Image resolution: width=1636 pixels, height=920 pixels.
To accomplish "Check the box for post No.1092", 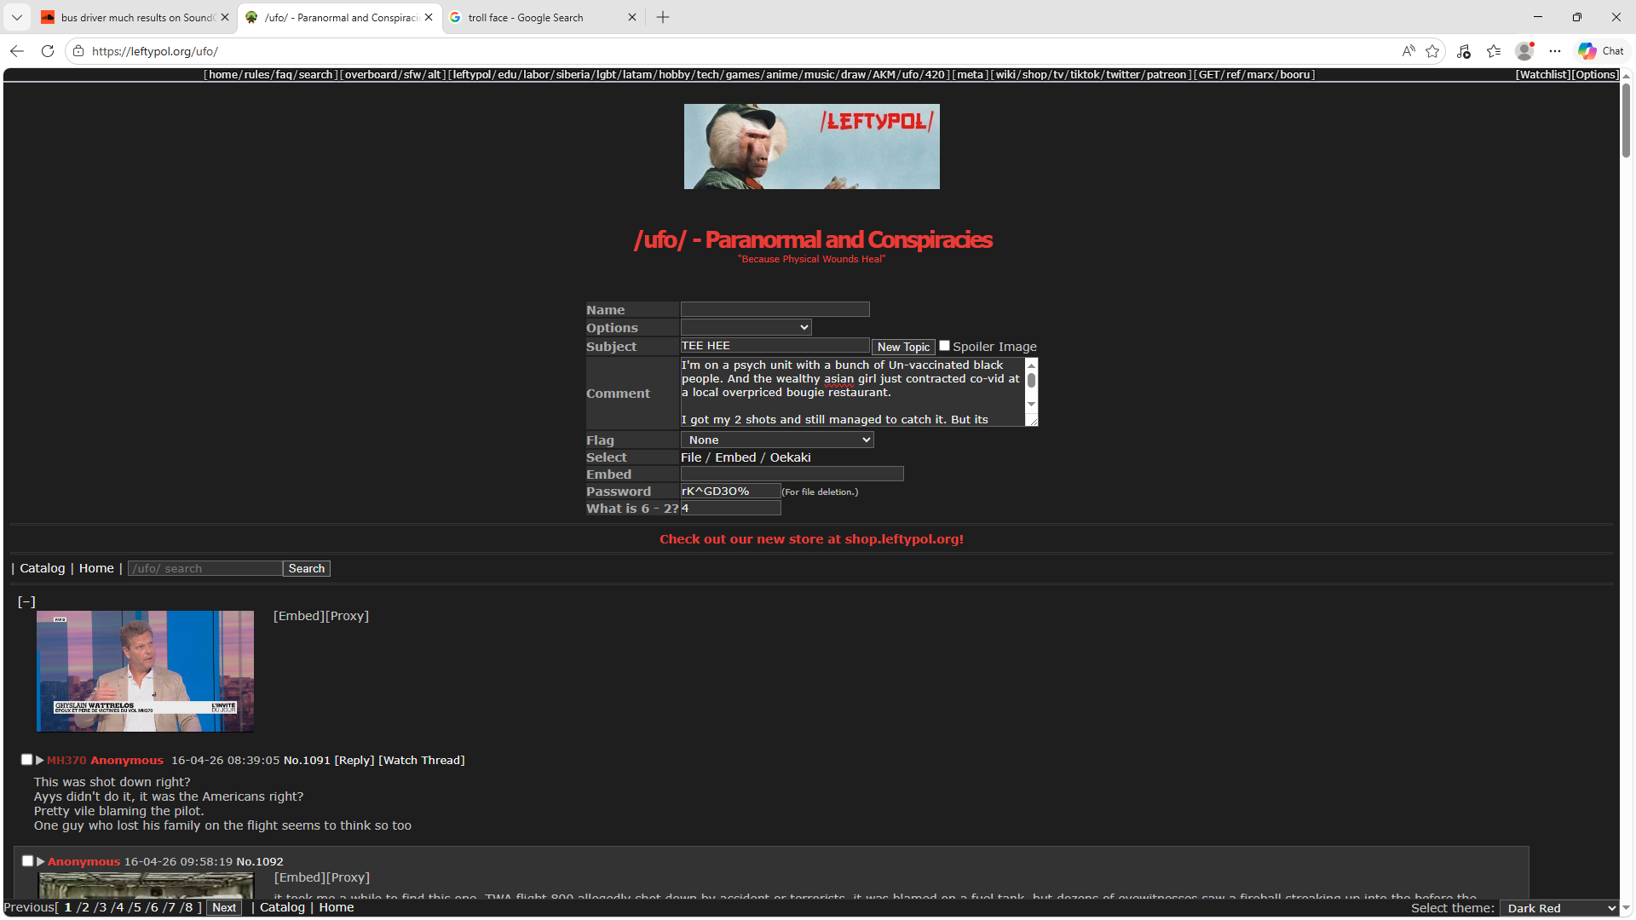I will click(27, 860).
